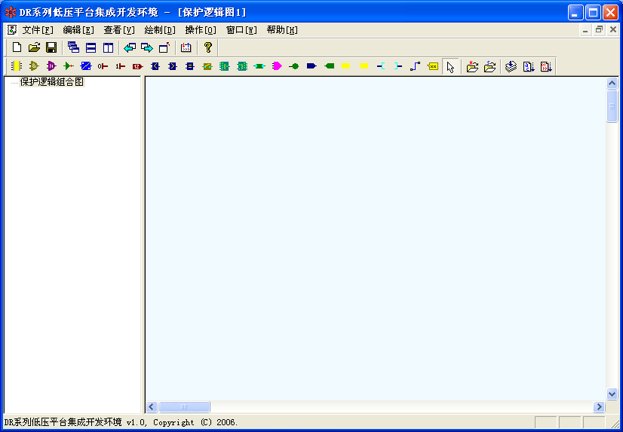623x432 pixels.
Task: Open the 绘制 (Draw) menu
Action: click(159, 30)
